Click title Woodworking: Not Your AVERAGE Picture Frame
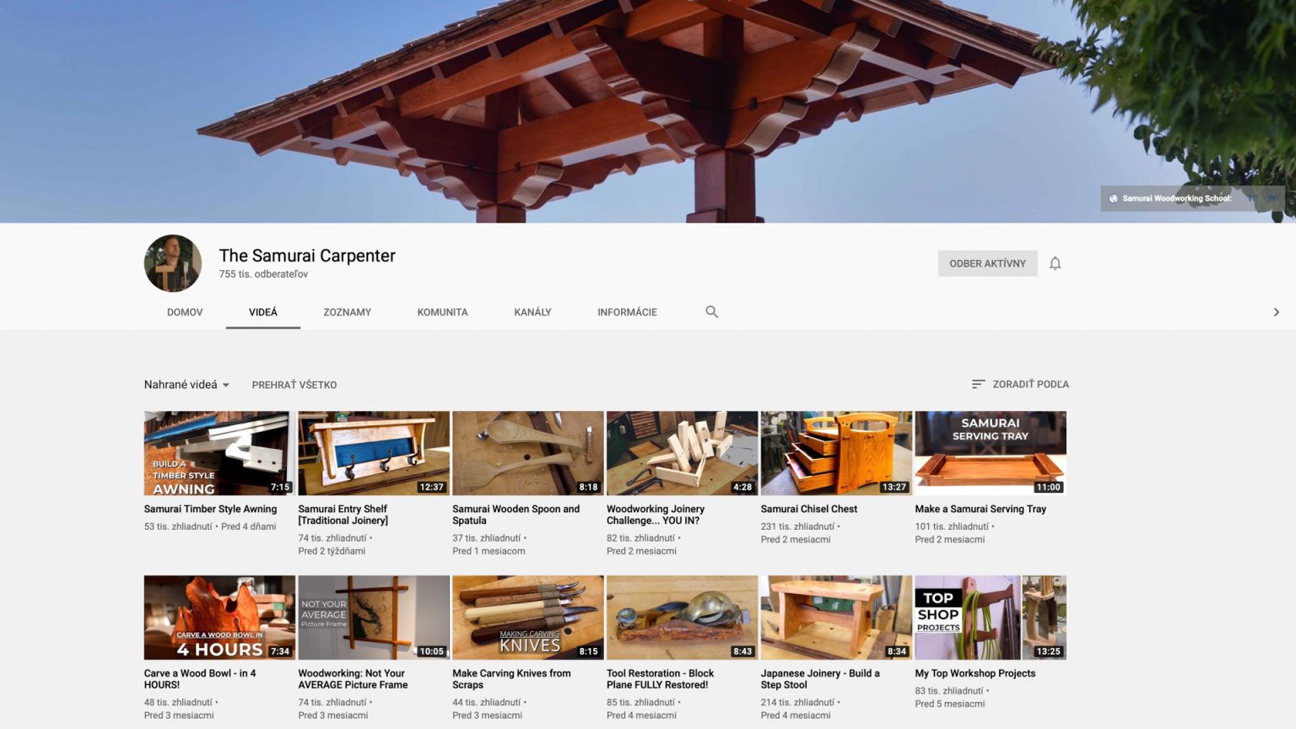This screenshot has width=1296, height=729. click(x=353, y=679)
